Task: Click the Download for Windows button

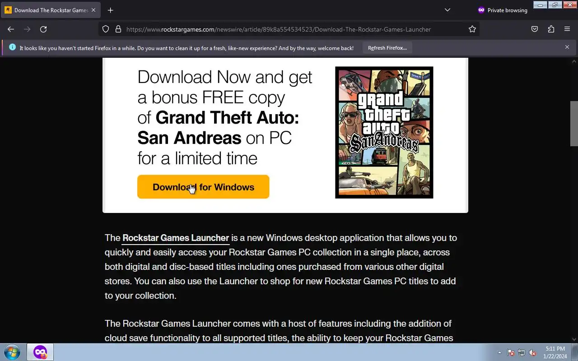Action: point(203,187)
